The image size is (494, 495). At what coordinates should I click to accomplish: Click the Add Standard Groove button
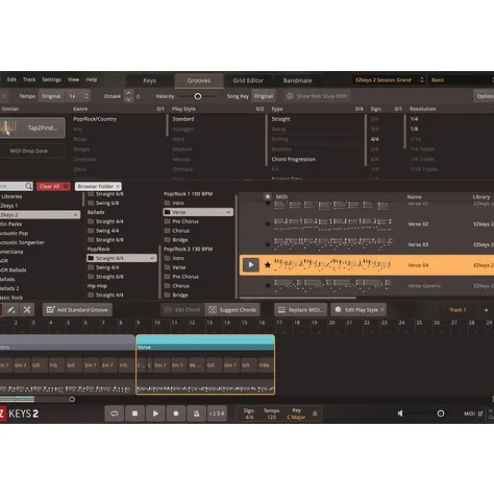[78, 310]
